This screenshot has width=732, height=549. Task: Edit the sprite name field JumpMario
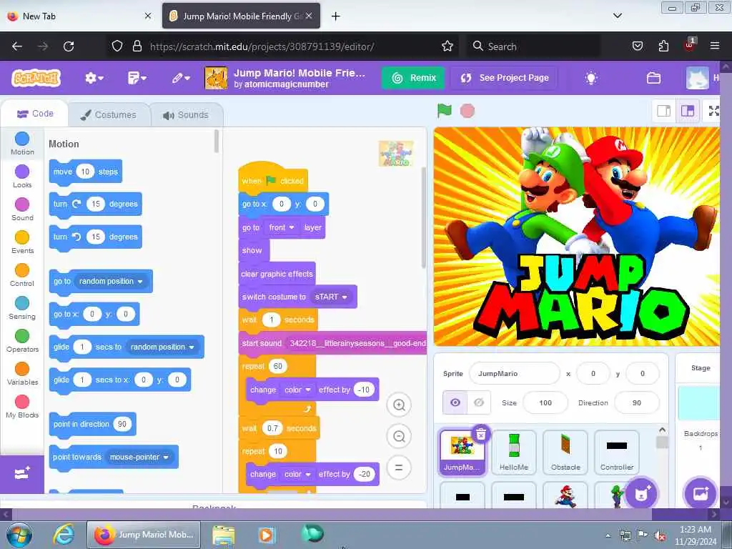(515, 373)
